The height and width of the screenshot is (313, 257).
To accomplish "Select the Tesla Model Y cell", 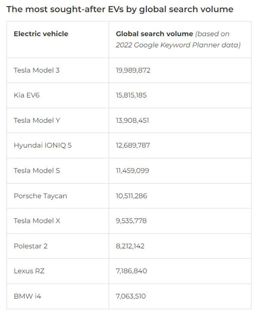I will coord(37,120).
